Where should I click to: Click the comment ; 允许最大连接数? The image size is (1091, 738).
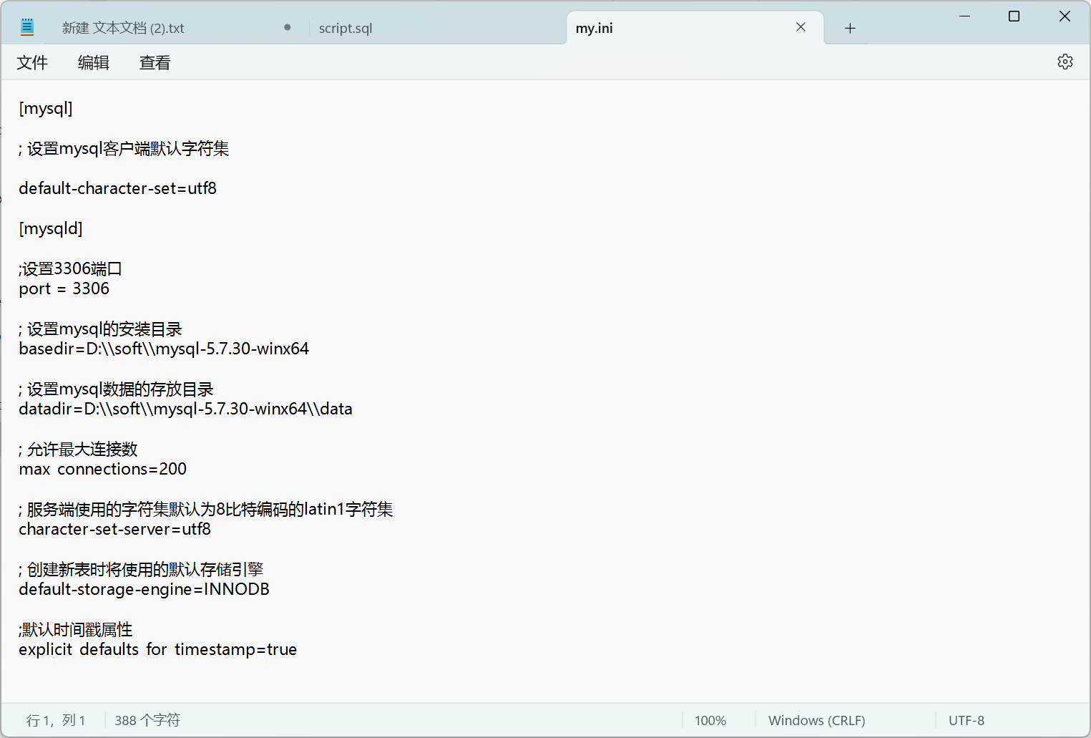point(78,449)
